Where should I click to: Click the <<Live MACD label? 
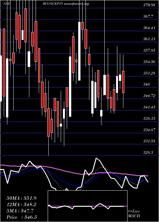pyautogui.click(x=134, y=214)
